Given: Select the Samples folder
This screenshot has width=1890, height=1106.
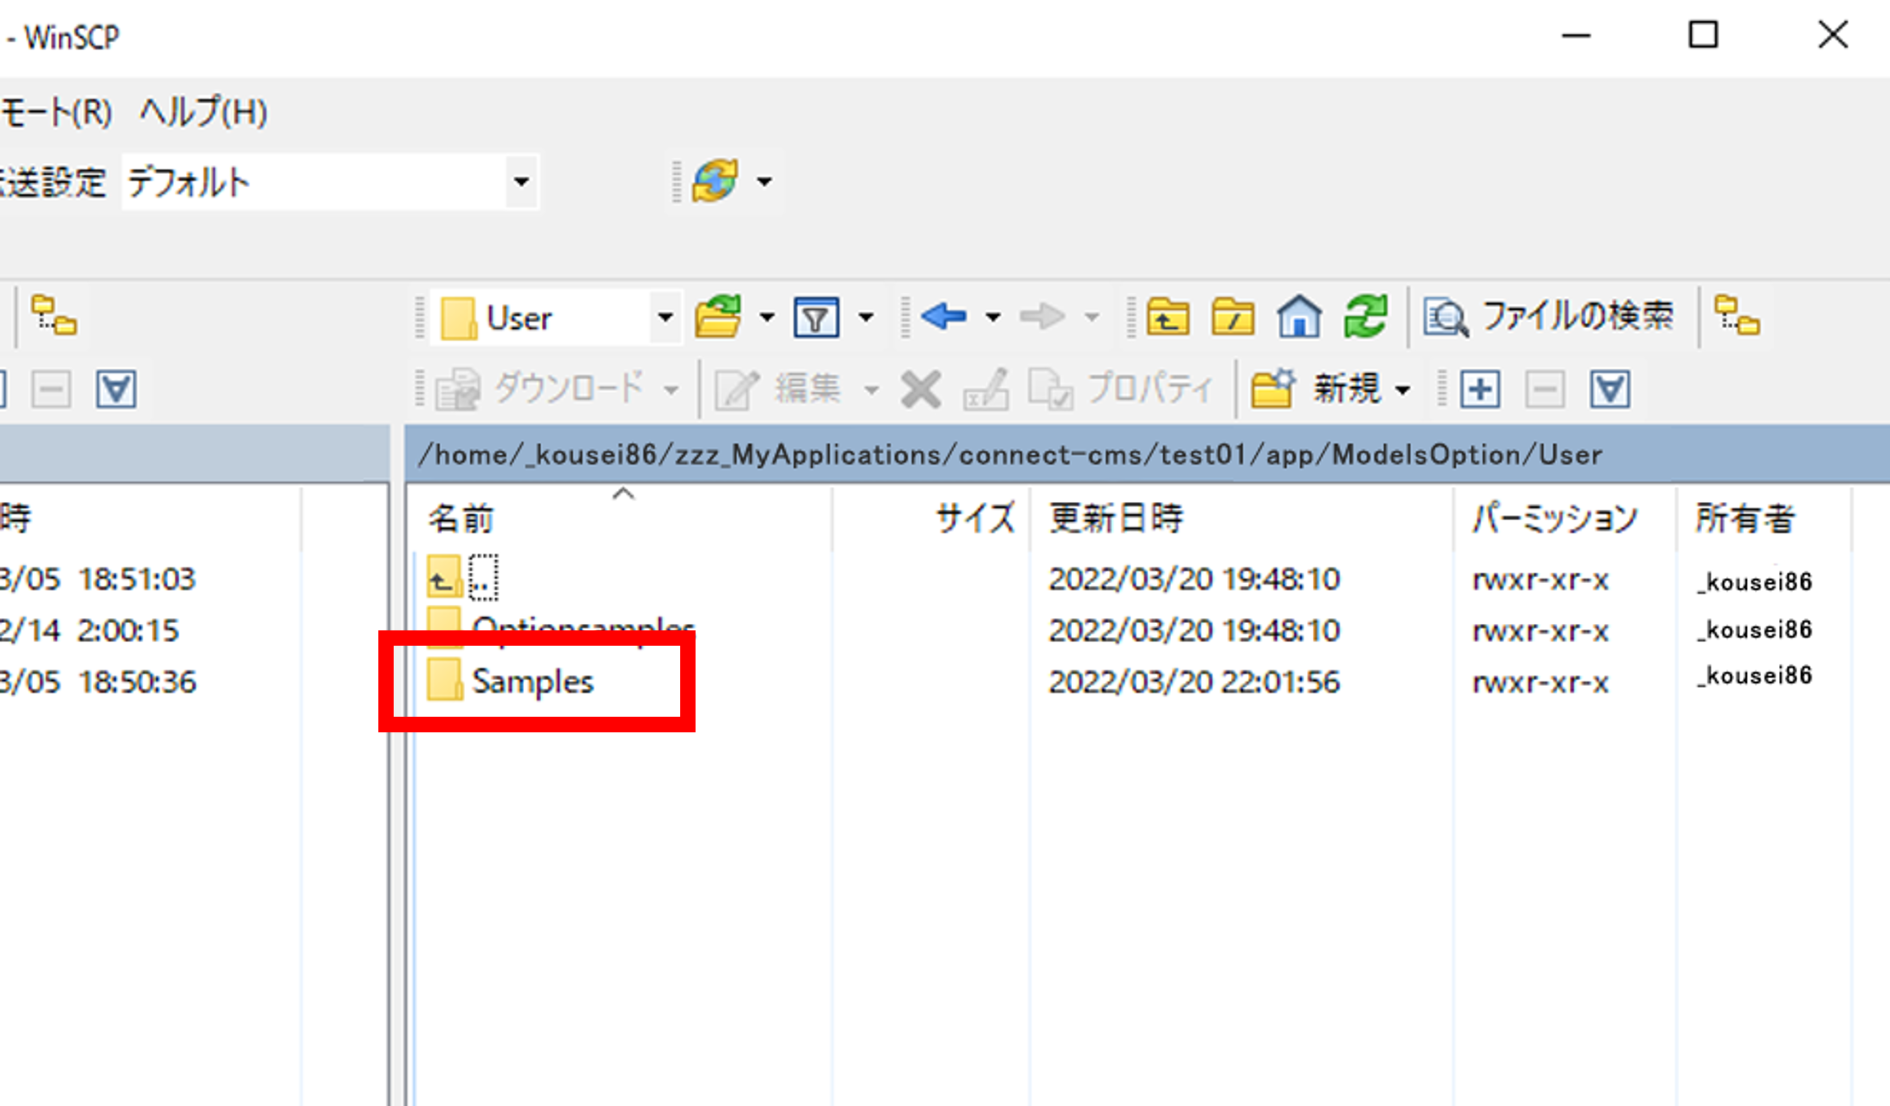Looking at the screenshot, I should click(511, 681).
